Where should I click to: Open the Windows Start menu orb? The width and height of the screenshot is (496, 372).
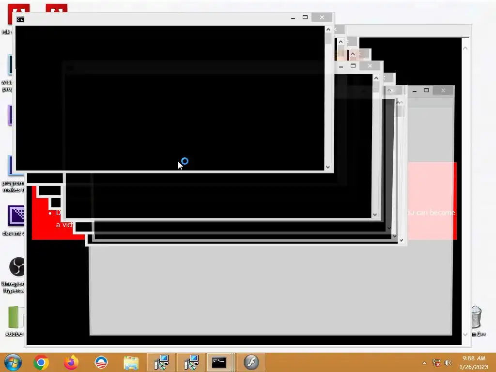point(13,362)
